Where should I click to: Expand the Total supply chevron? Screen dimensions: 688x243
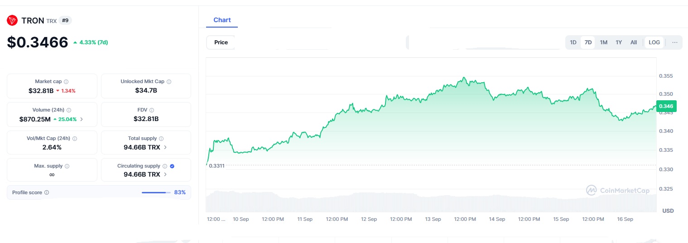coord(165,147)
